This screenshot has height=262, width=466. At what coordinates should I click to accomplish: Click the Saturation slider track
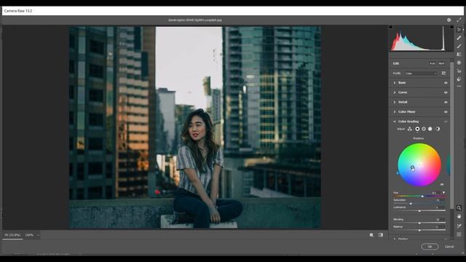(x=419, y=204)
